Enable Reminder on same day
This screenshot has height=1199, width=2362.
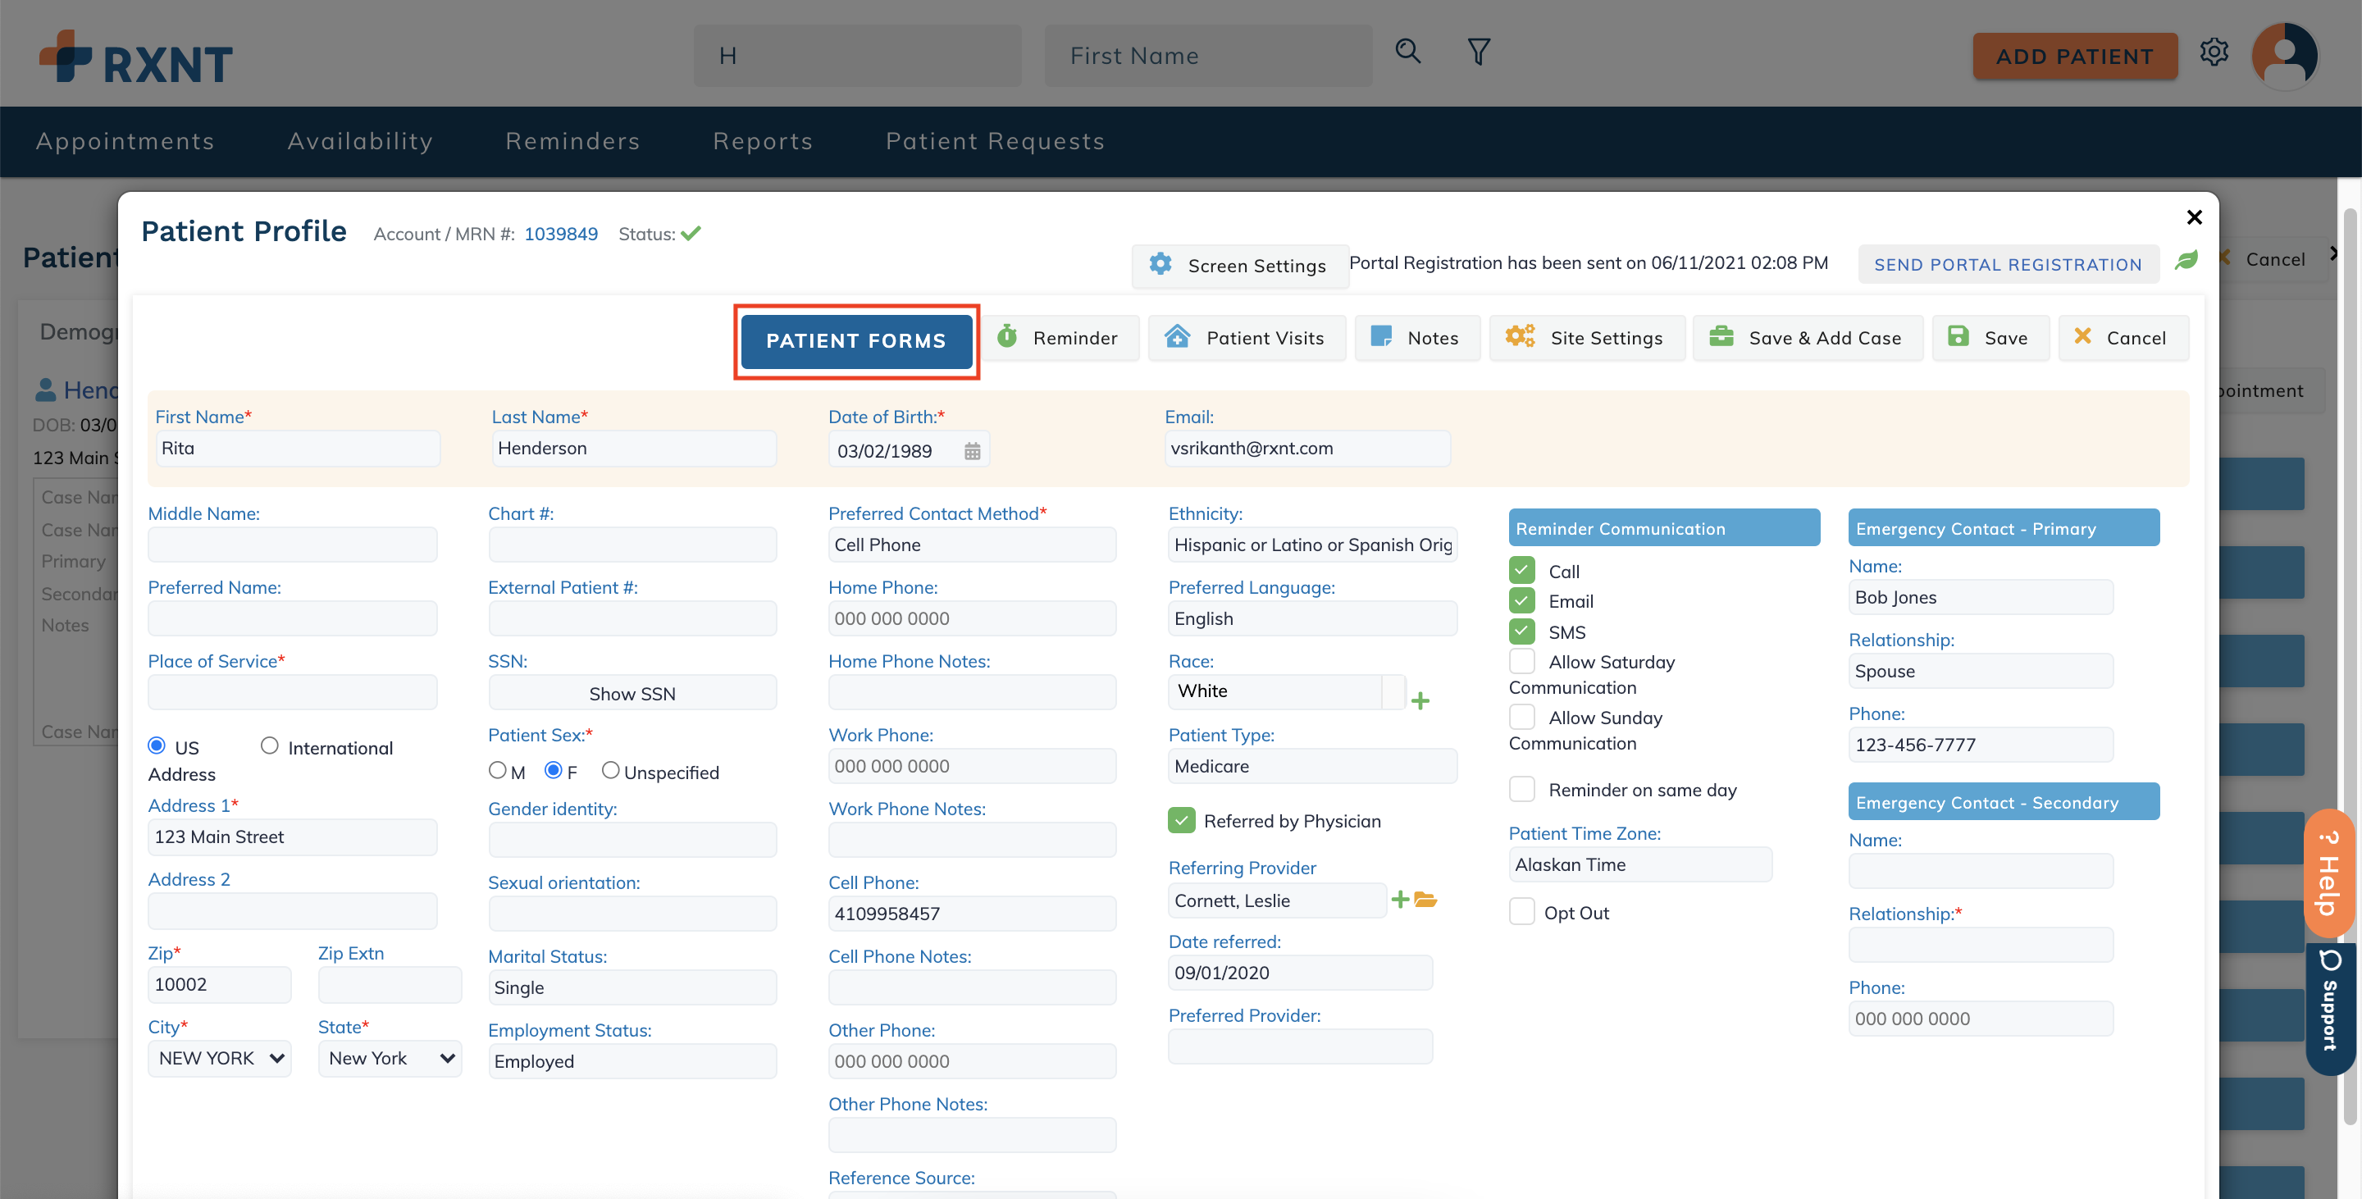coord(1522,789)
